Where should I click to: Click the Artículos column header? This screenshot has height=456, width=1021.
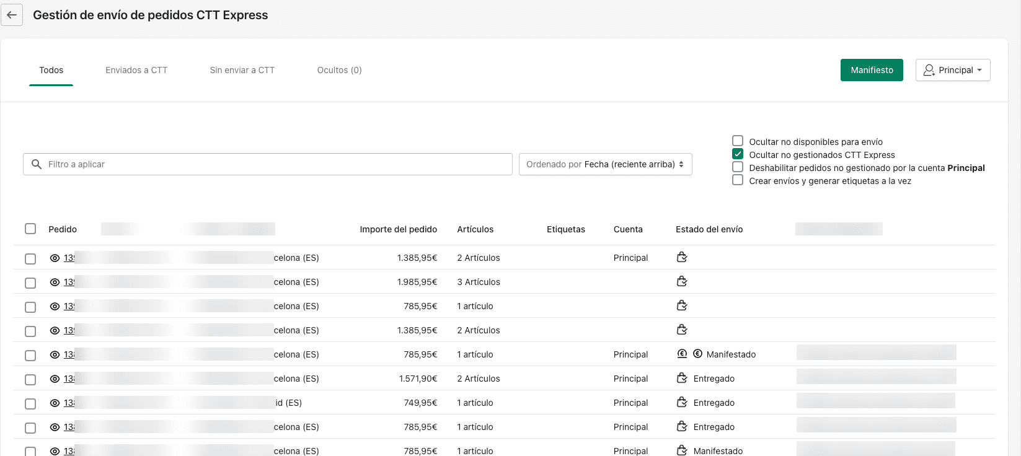click(475, 229)
